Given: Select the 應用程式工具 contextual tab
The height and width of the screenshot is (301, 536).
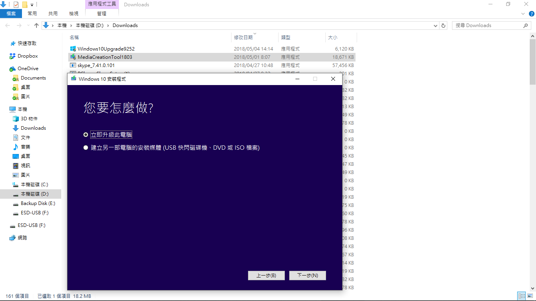Looking at the screenshot, I should click(x=102, y=4).
